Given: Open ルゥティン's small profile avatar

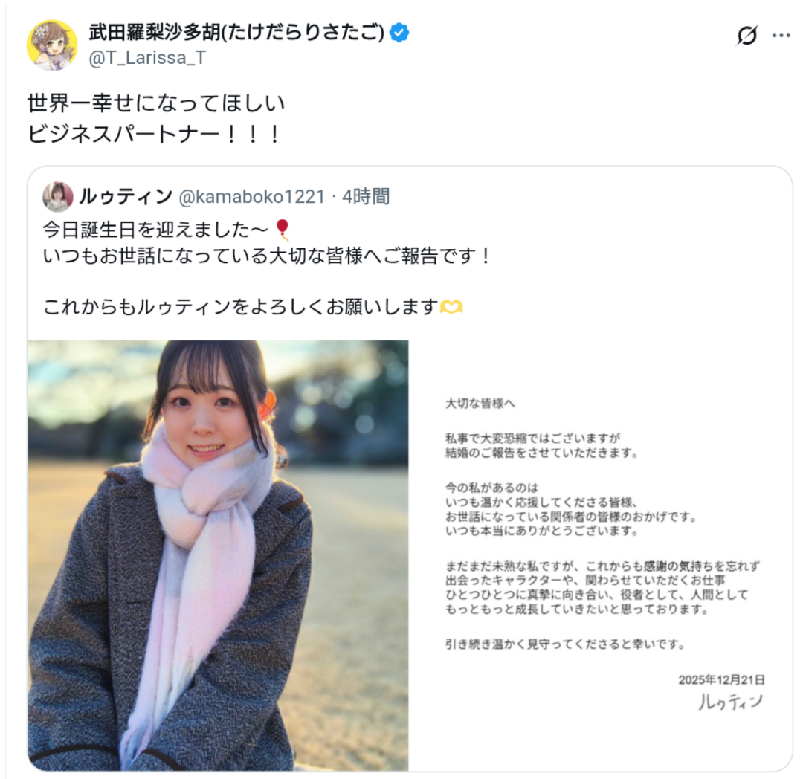Looking at the screenshot, I should point(57,196).
